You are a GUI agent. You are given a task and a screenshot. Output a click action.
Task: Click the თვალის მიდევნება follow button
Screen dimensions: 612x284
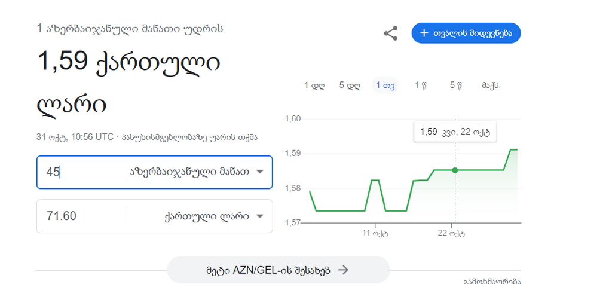click(x=466, y=33)
